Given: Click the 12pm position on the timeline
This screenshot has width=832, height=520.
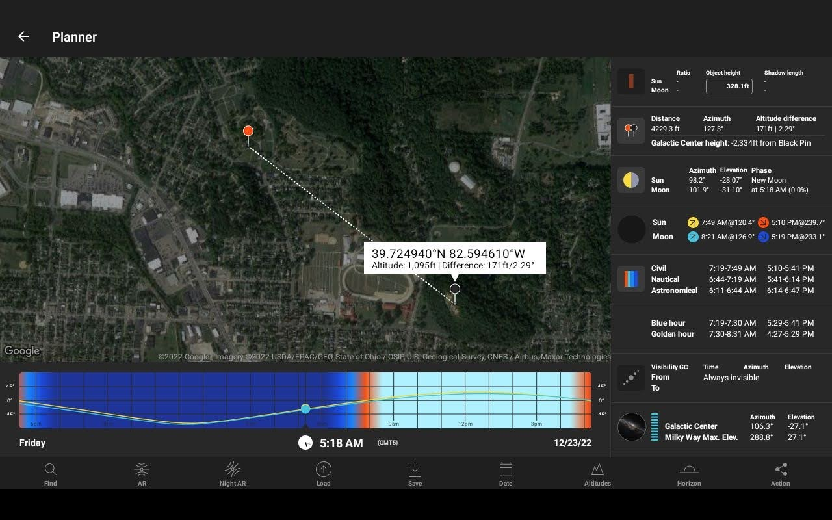Looking at the screenshot, I should point(465,424).
